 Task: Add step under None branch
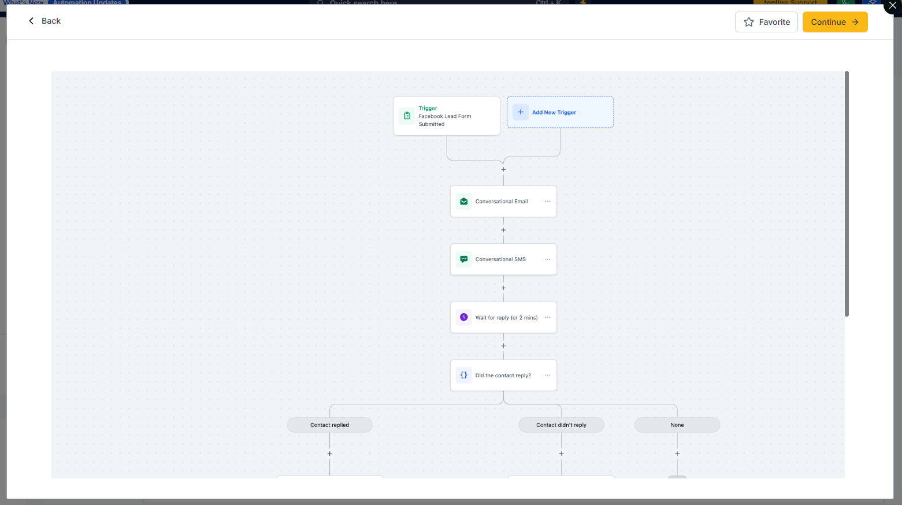coord(677,454)
